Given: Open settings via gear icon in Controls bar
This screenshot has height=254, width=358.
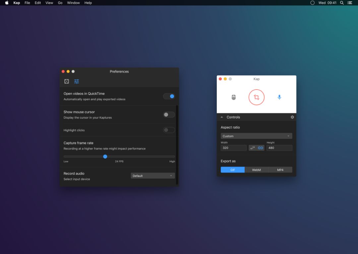Looking at the screenshot, I should (292, 117).
